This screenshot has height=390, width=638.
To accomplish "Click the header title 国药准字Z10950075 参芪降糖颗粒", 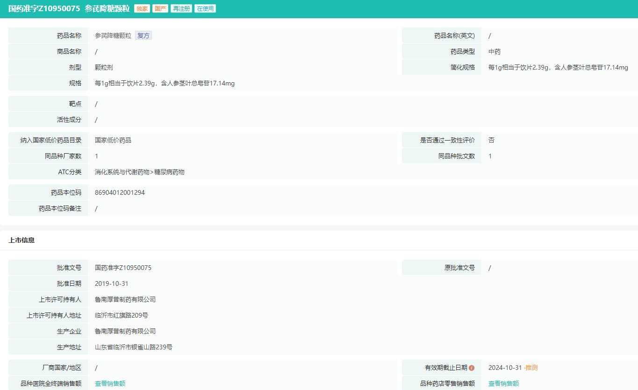I will pos(69,8).
